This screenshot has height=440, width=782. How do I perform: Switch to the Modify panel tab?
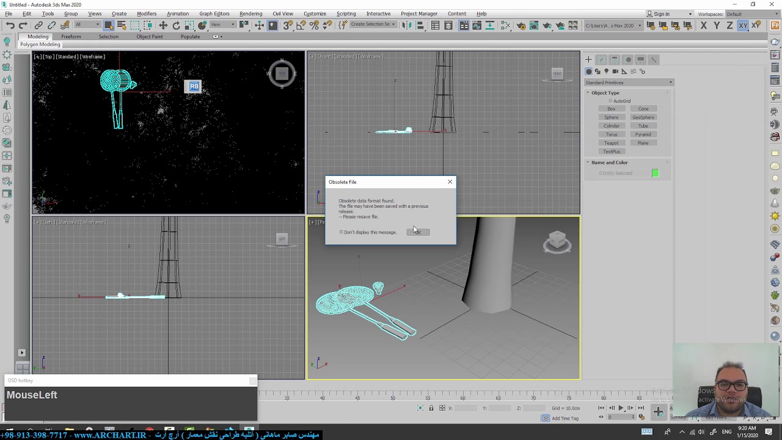(601, 59)
